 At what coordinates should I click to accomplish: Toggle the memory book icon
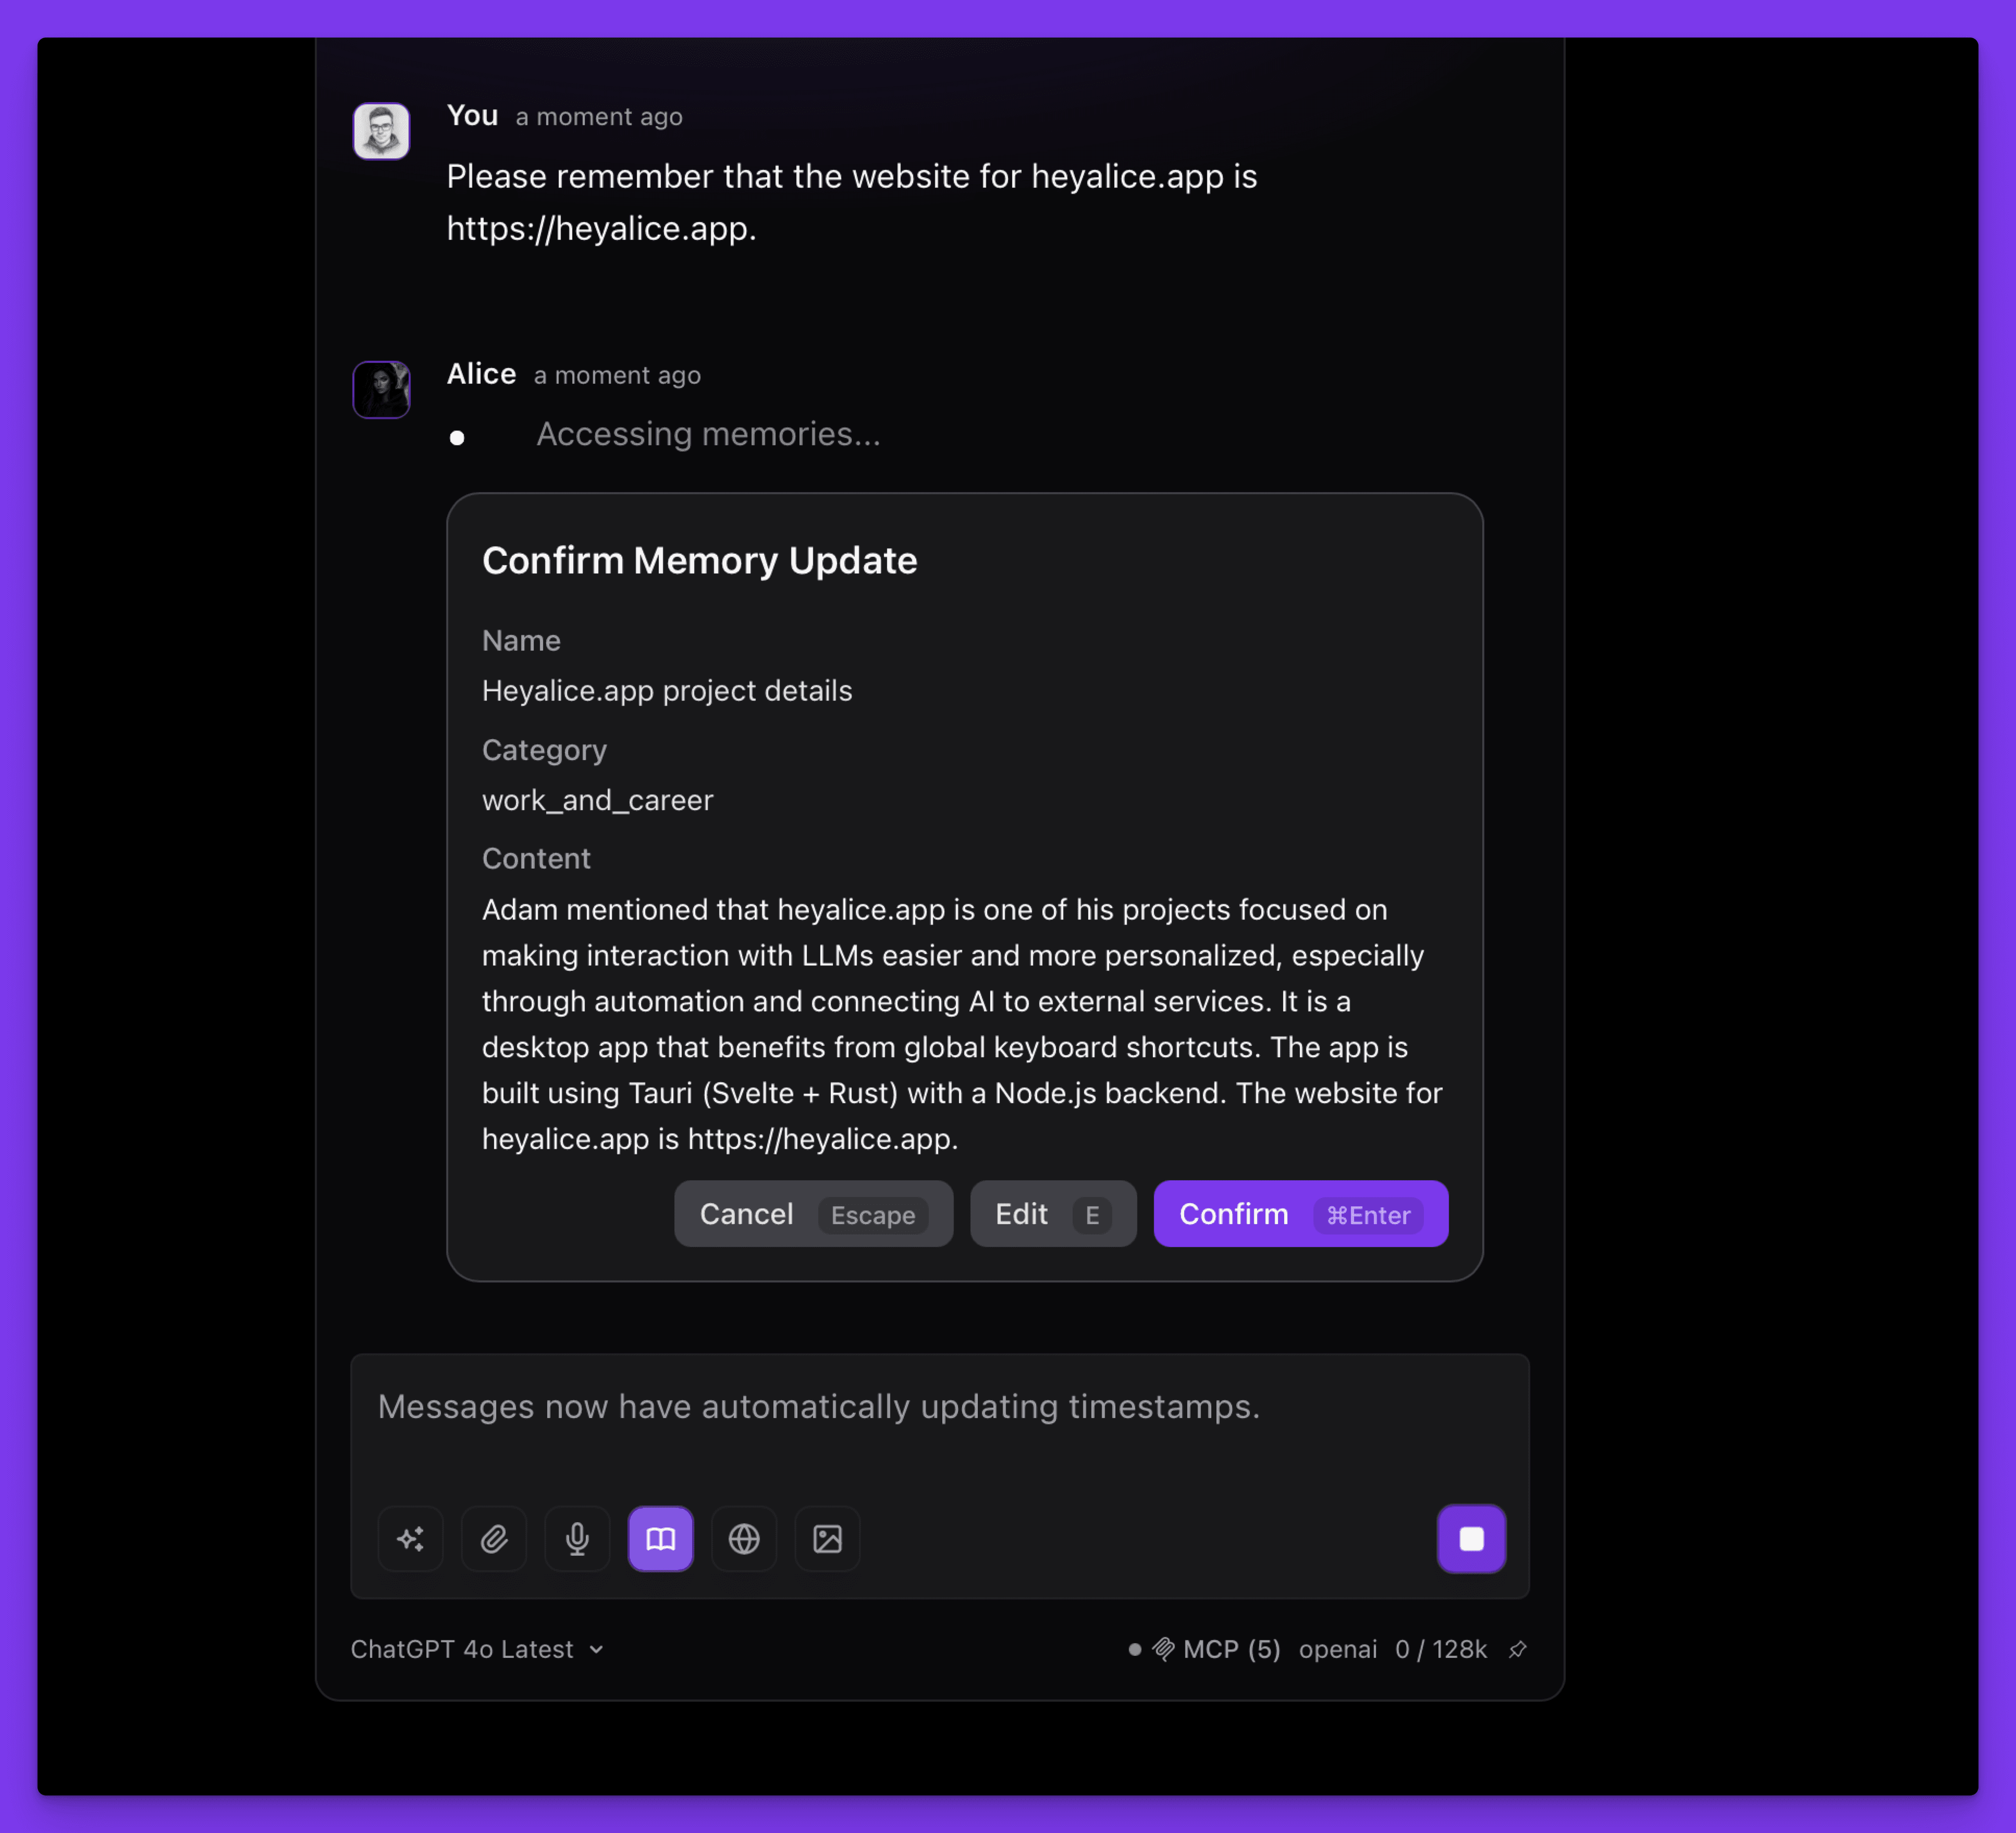tap(660, 1538)
